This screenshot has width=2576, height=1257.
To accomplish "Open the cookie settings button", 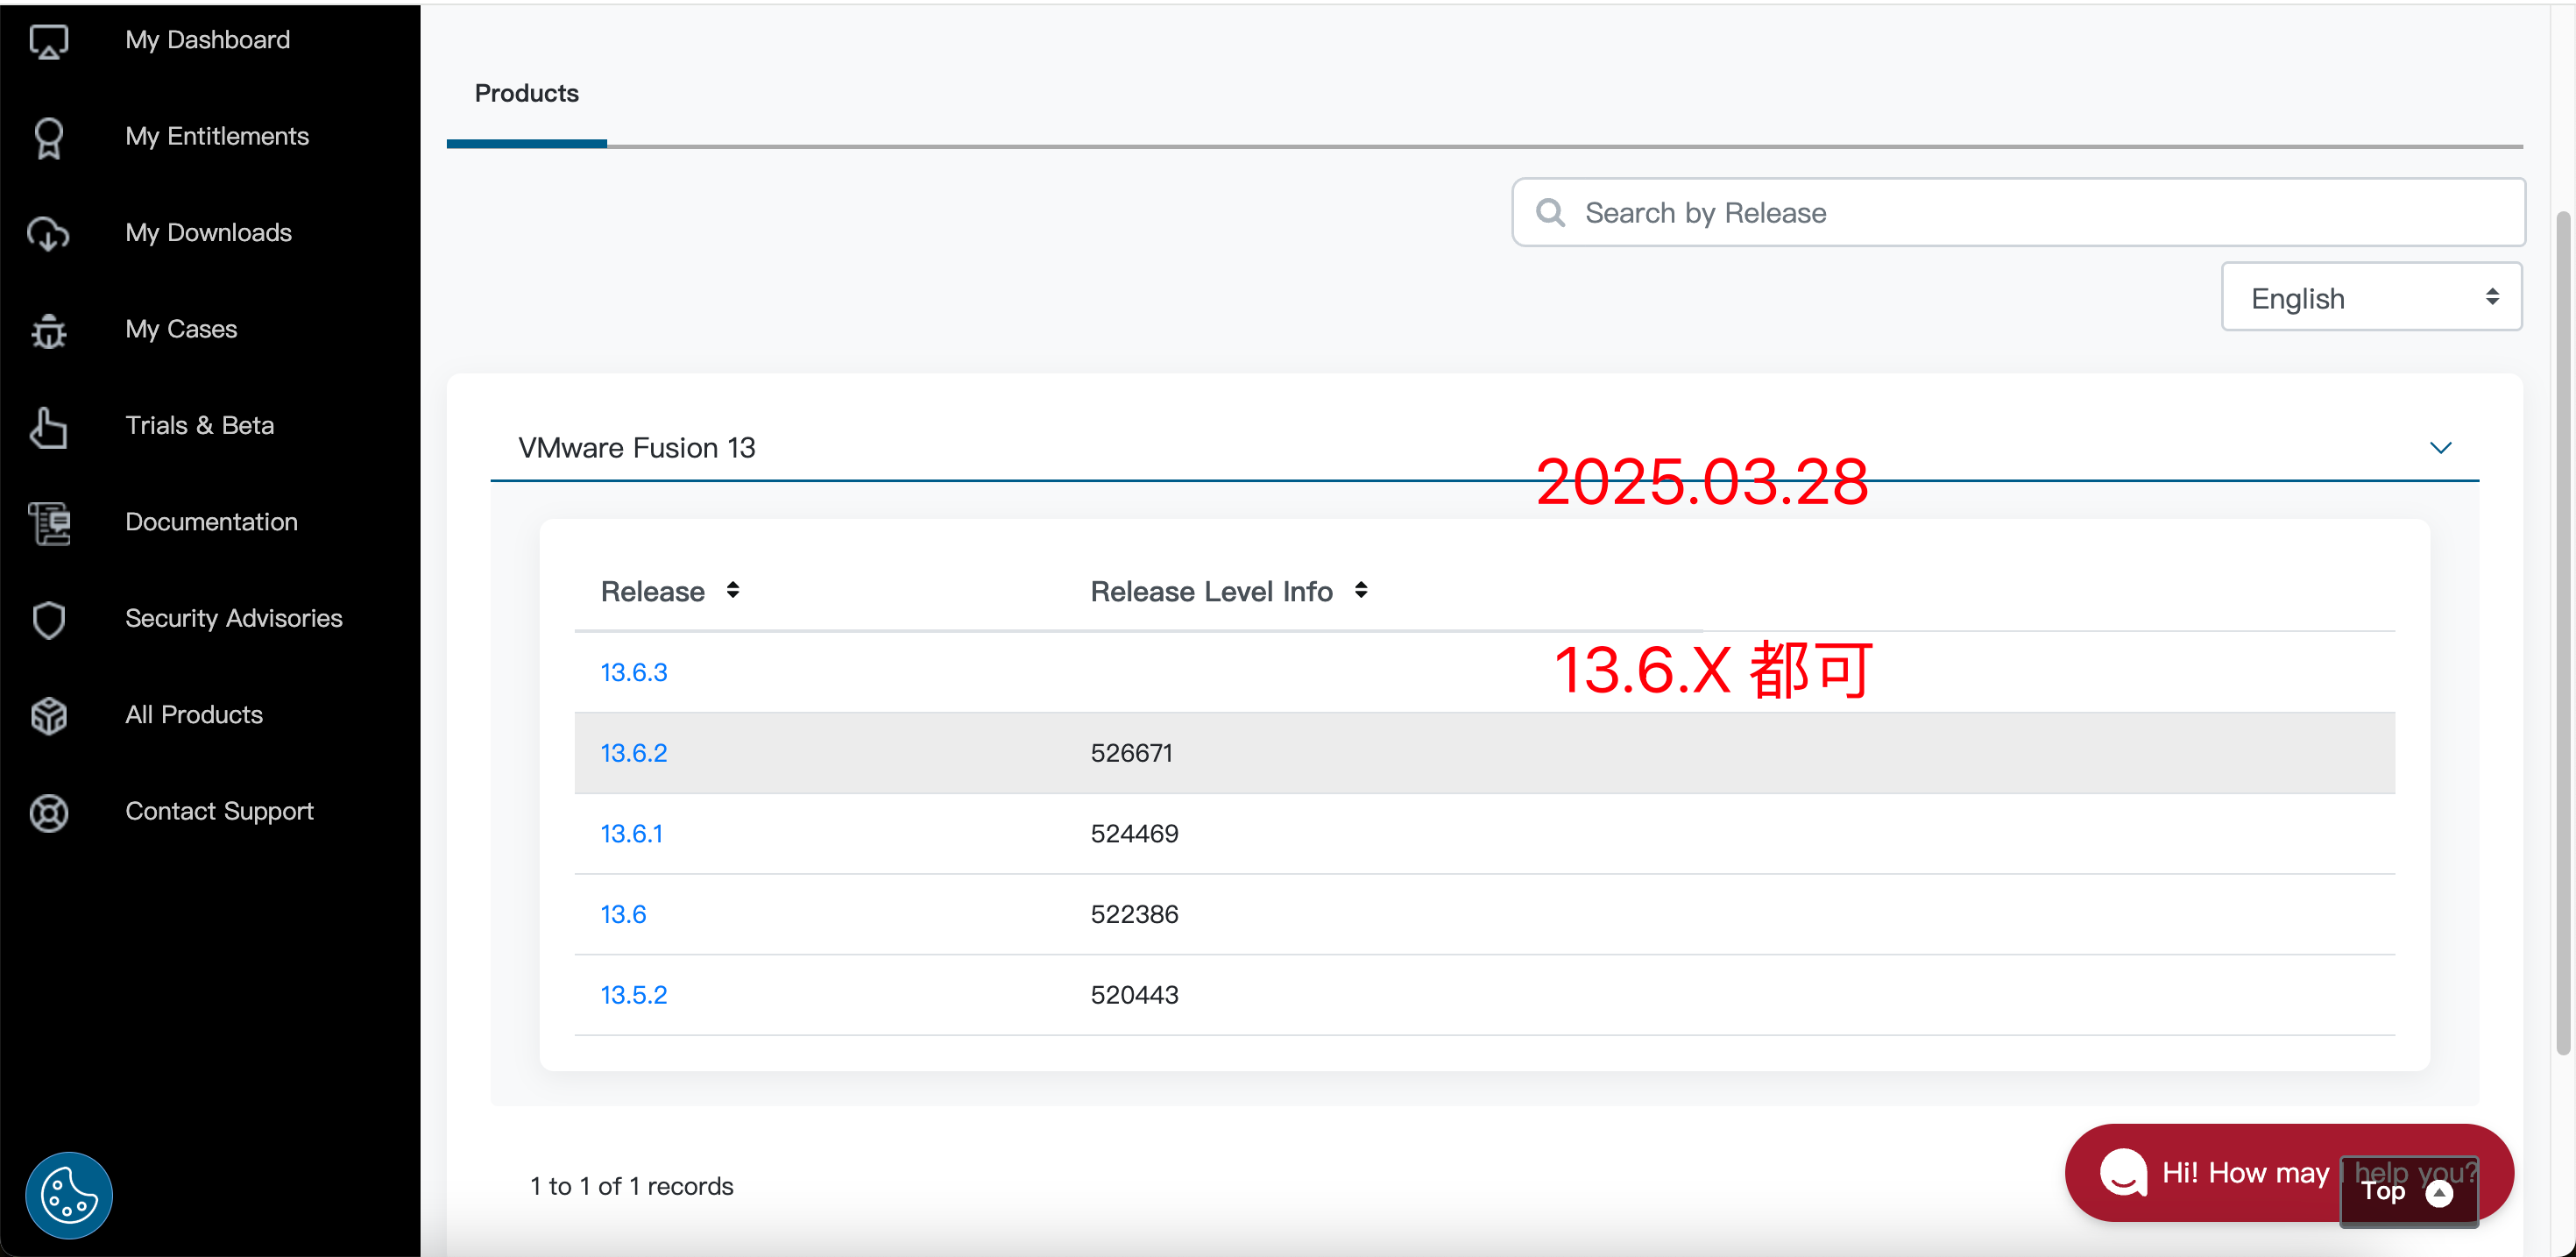I will (x=68, y=1195).
